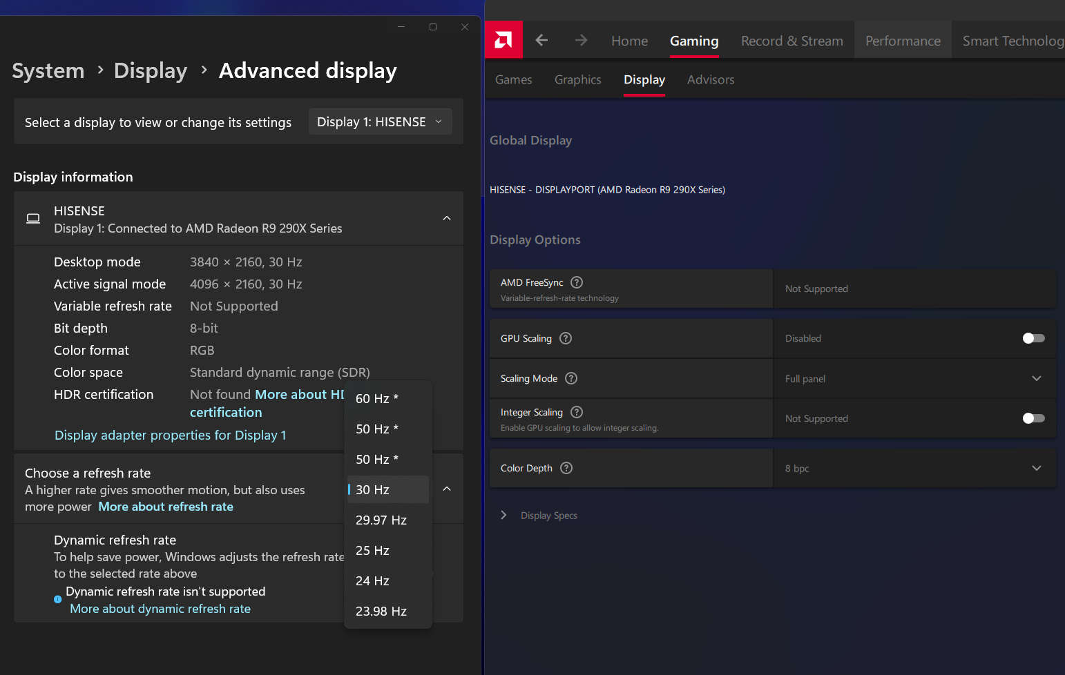Switch to the Performance tab
This screenshot has height=675, width=1065.
click(x=903, y=41)
